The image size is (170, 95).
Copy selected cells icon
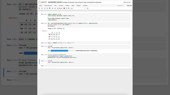(47, 8)
